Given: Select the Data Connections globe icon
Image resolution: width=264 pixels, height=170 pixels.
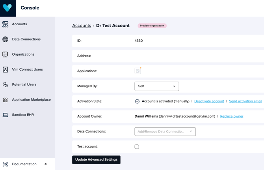Looking at the screenshot, I should (5, 39).
